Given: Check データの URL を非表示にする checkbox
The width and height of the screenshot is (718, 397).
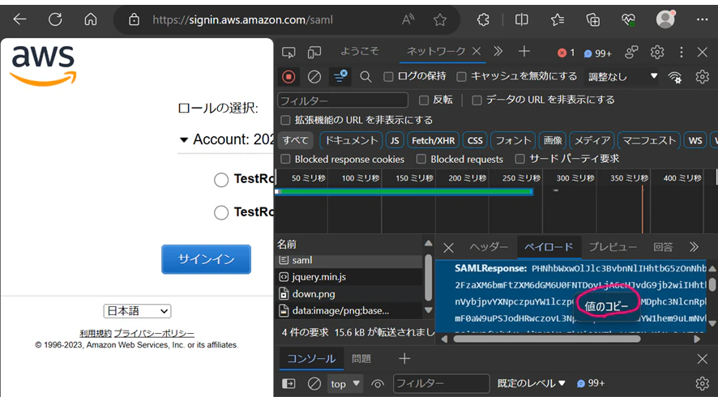Looking at the screenshot, I should pos(477,100).
